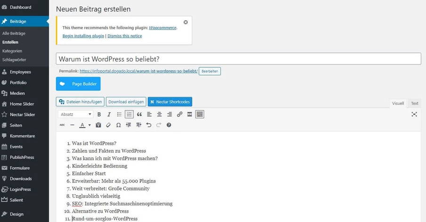This screenshot has width=426, height=222.
Task: Toggle strikethrough formatting
Action: (62, 125)
